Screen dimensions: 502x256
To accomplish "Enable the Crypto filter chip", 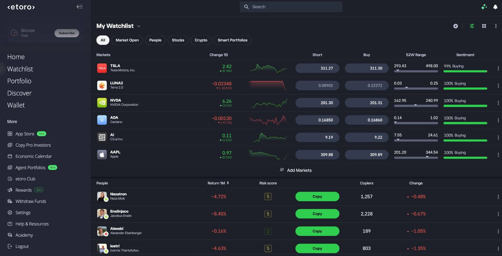I will [x=201, y=40].
